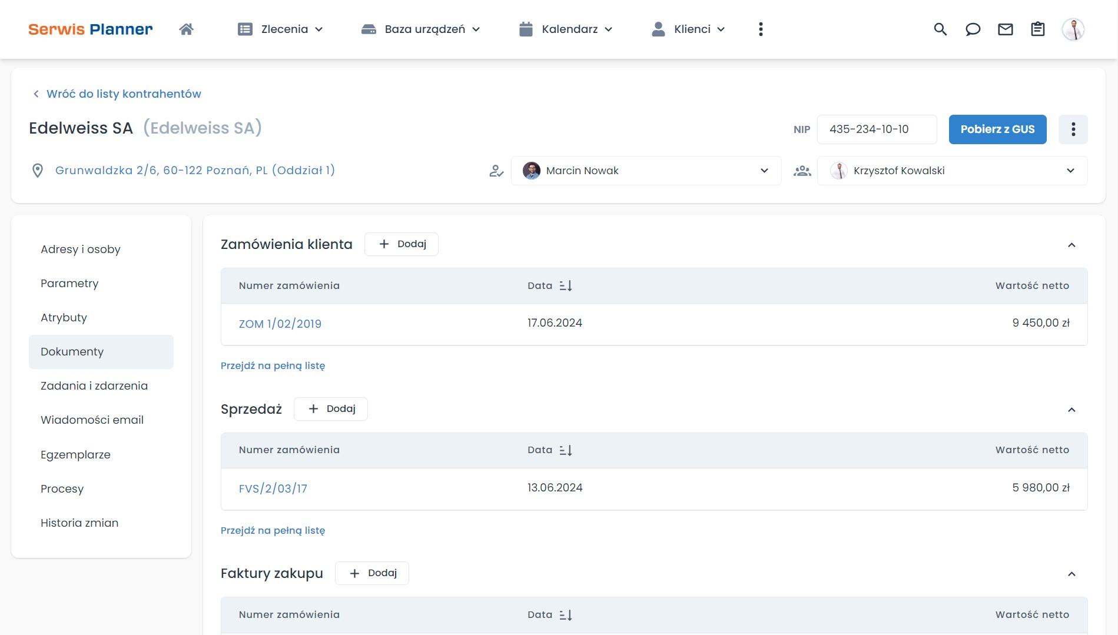Viewport: 1118px width, 635px height.
Task: Sort Sprzedaż table by Data
Action: coord(566,450)
